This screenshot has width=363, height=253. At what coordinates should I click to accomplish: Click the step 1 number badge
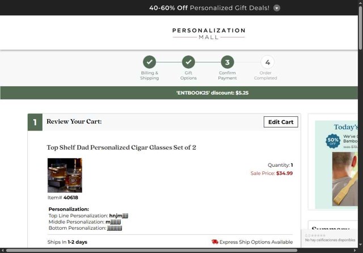[35, 122]
